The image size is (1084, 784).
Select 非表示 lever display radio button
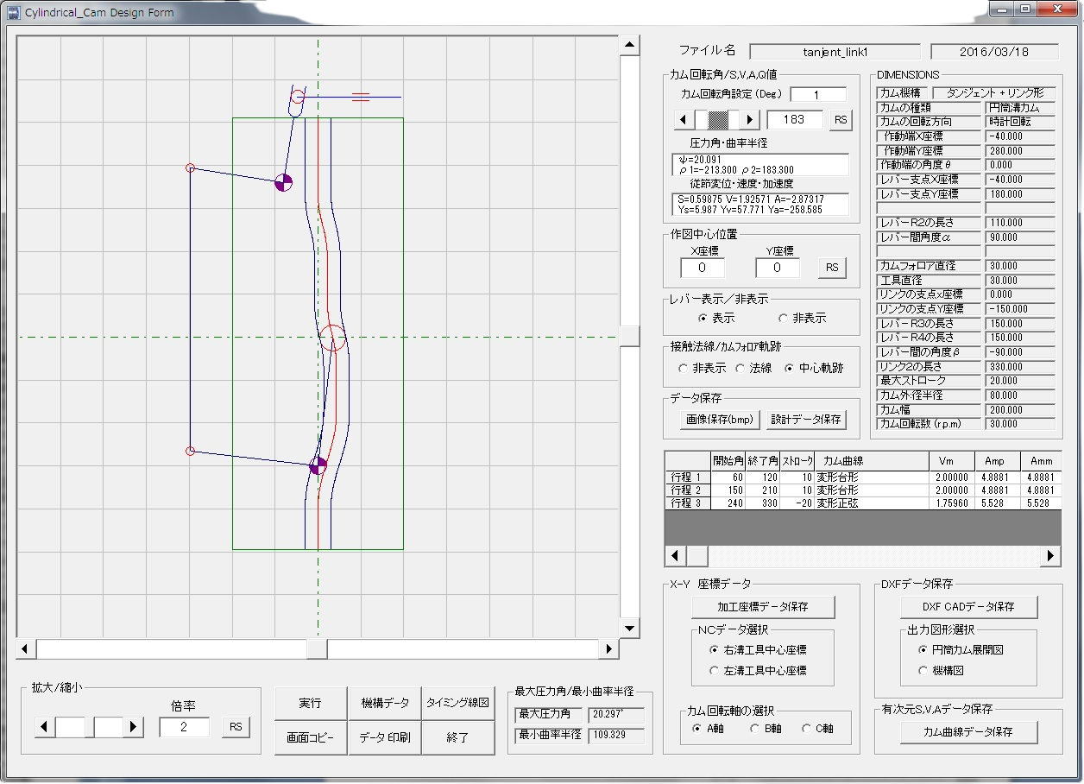point(784,318)
